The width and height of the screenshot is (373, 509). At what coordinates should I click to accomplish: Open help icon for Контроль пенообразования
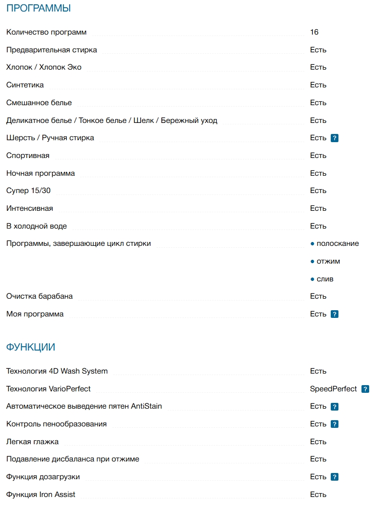(x=335, y=424)
